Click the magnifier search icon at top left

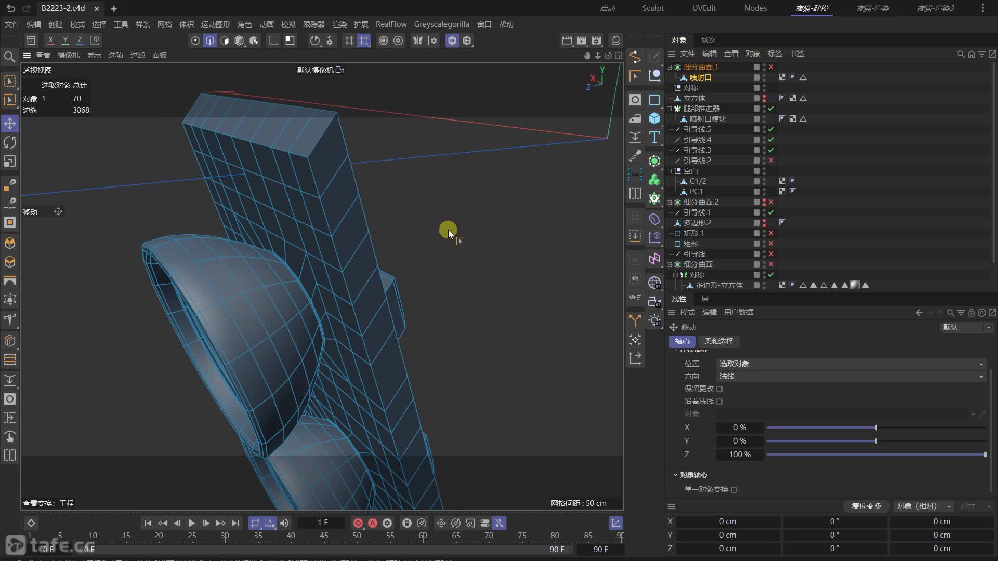coord(9,57)
